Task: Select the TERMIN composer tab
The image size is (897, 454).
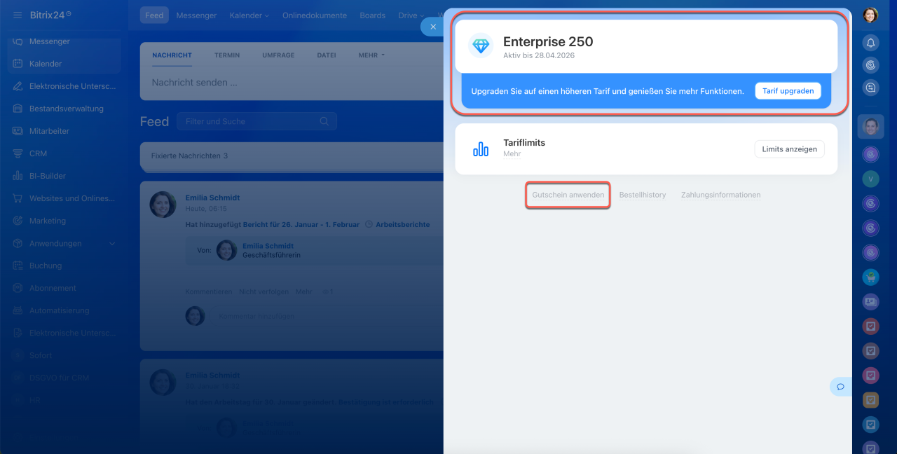Action: 227,55
